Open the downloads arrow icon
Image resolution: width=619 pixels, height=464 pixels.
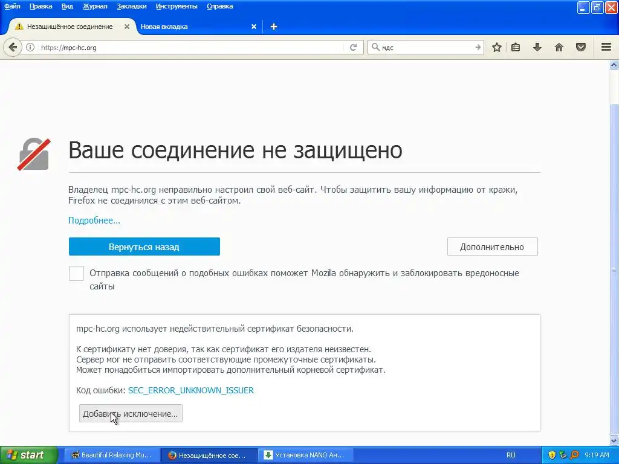[537, 47]
